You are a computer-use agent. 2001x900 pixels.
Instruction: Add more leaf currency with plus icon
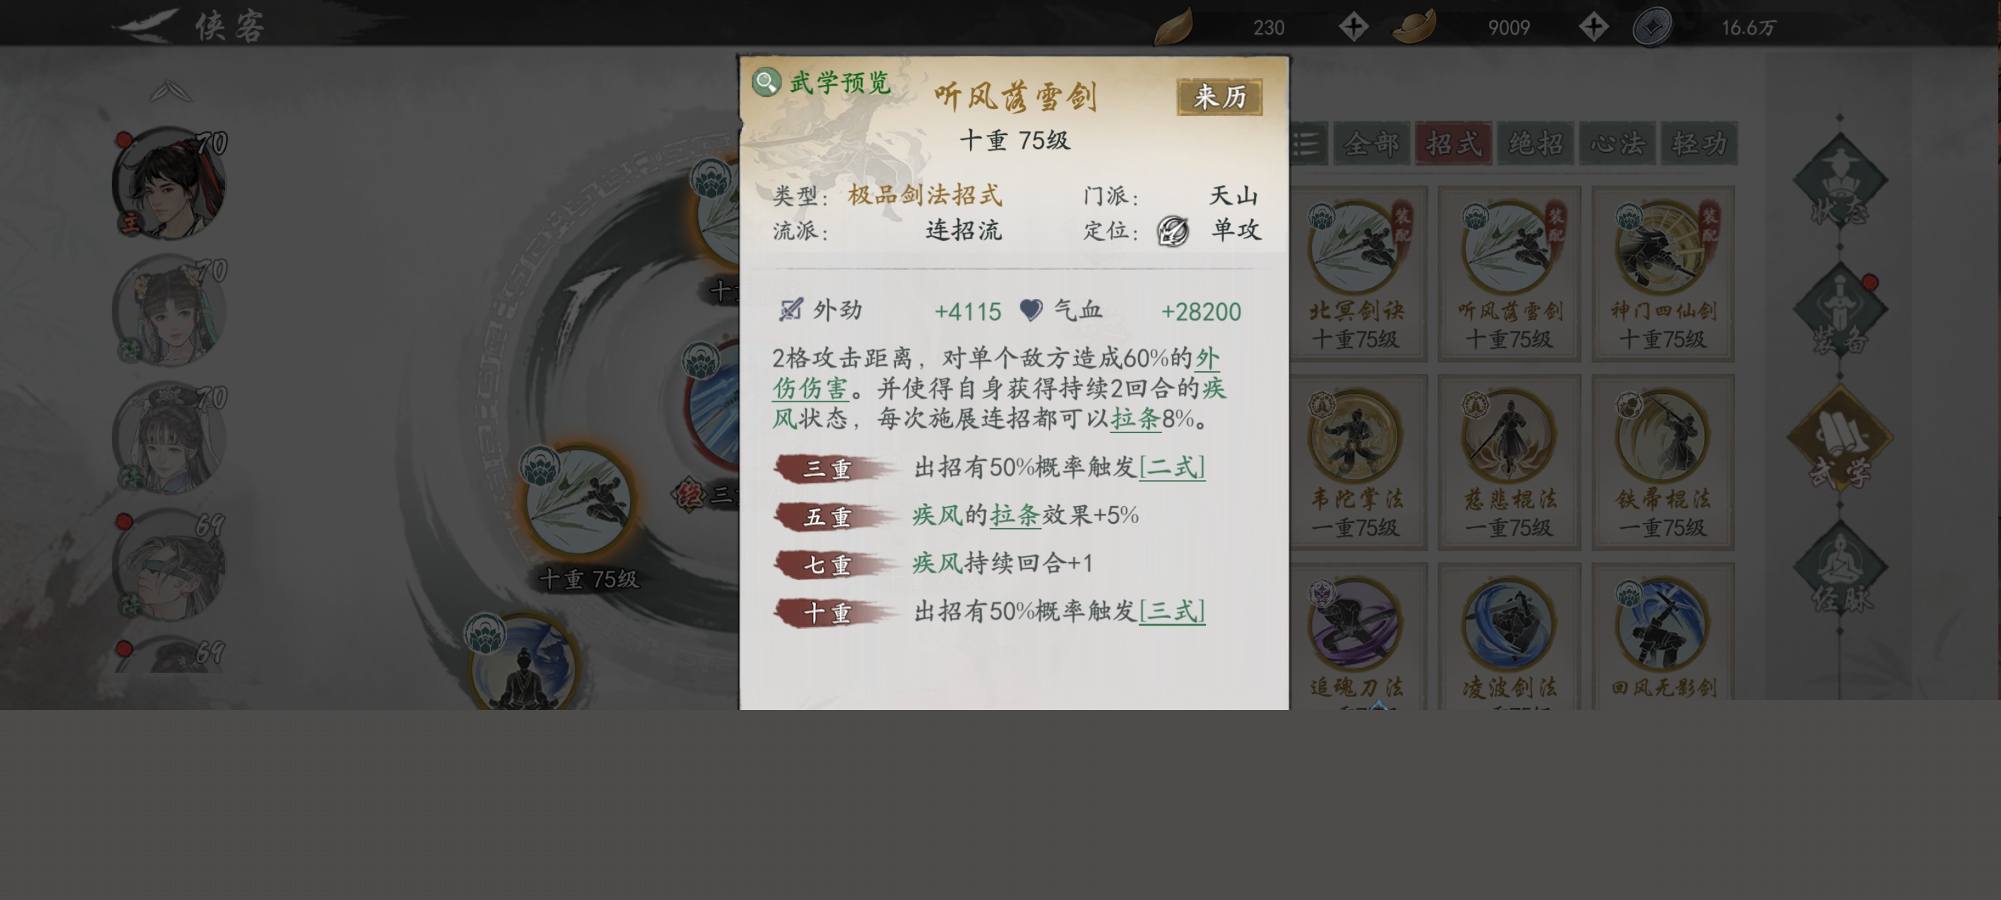(1353, 27)
